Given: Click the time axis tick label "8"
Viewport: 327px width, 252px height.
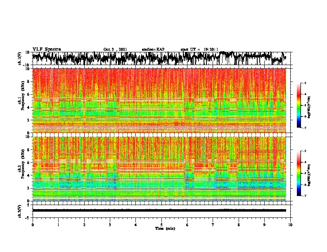Looking at the screenshot, I should [x=239, y=225].
